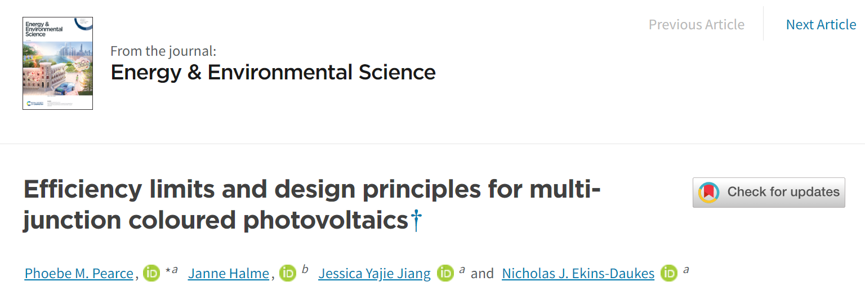The width and height of the screenshot is (865, 308).
Task: Go to the Next Article
Action: [x=821, y=24]
